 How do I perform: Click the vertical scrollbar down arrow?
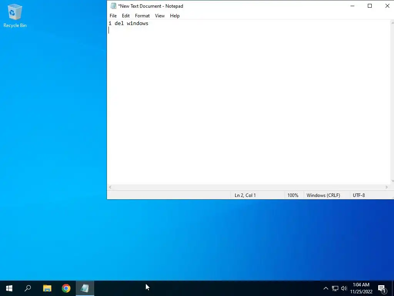392,181
